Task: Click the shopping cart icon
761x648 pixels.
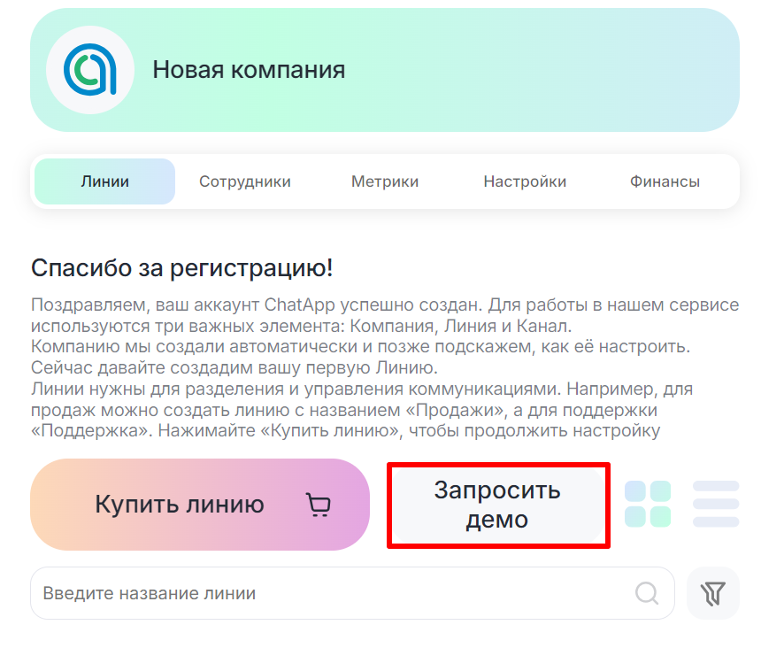Action: pos(318,505)
